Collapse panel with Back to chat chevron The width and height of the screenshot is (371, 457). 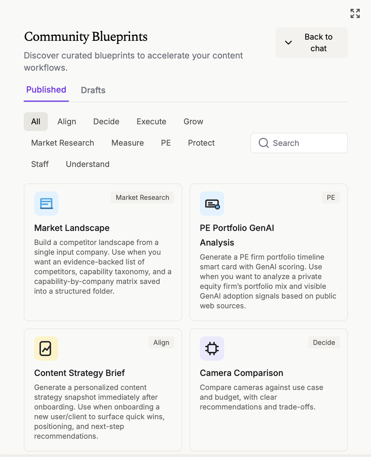(x=288, y=43)
